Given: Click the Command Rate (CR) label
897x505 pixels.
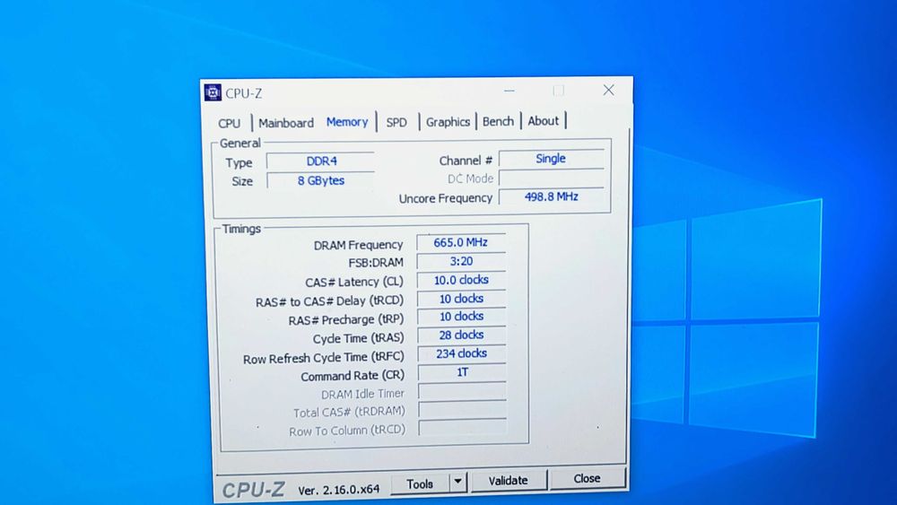Looking at the screenshot, I should coord(353,376).
